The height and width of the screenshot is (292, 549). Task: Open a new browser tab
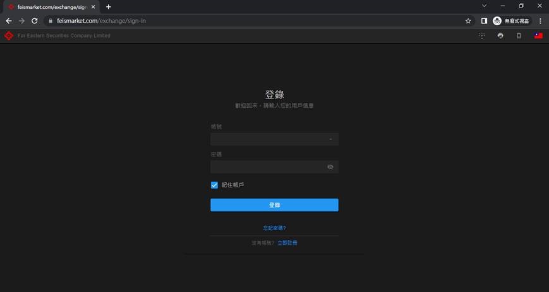tap(108, 7)
